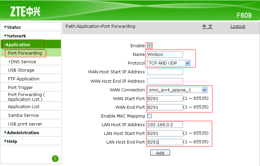Click the WAN Start Port field
The width and height of the screenshot is (260, 166).
tap(165, 98)
